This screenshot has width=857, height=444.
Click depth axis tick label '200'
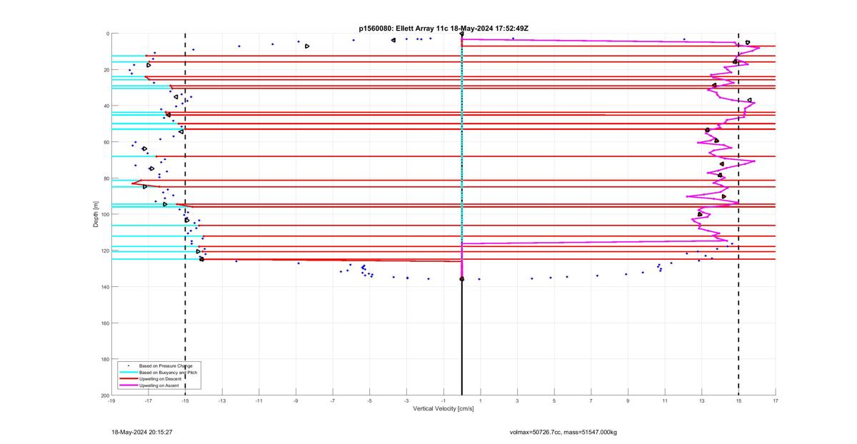104,395
